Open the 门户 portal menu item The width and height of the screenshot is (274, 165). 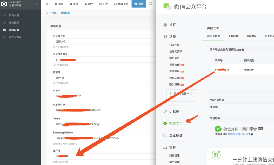[104, 4]
